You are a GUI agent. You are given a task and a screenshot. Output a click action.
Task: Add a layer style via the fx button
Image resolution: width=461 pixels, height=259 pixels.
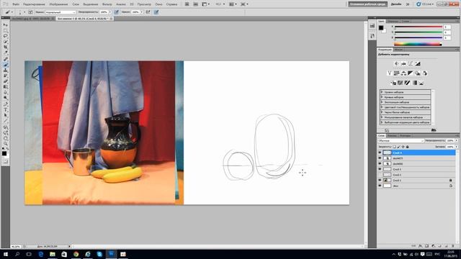[x=420, y=246]
